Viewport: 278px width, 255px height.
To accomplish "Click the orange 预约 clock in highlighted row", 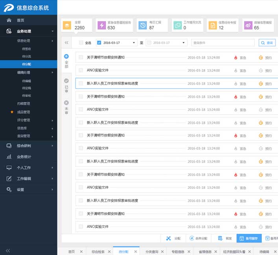I will point(261,83).
